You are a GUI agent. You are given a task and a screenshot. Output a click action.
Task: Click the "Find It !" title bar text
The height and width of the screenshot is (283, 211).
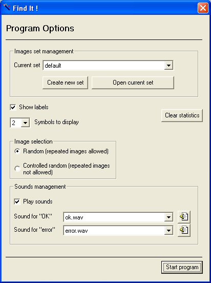coord(26,8)
